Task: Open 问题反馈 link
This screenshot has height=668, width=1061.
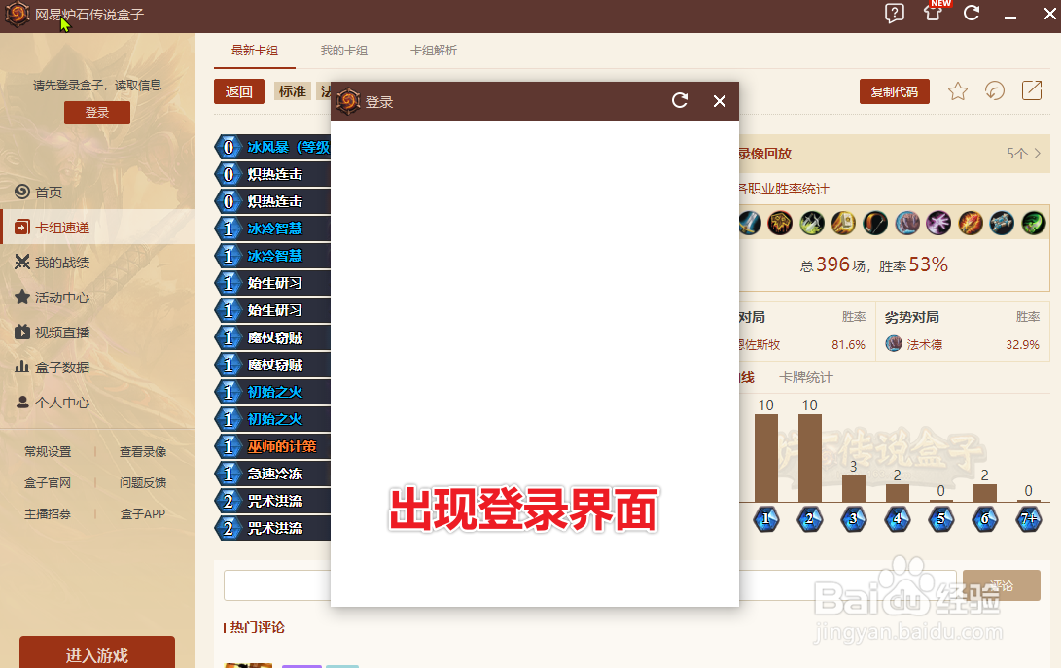Action: point(143,482)
